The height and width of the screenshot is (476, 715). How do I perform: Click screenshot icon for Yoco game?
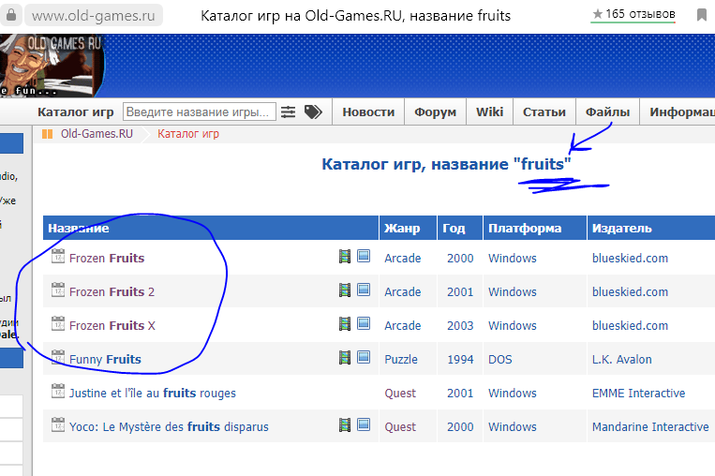tap(364, 424)
